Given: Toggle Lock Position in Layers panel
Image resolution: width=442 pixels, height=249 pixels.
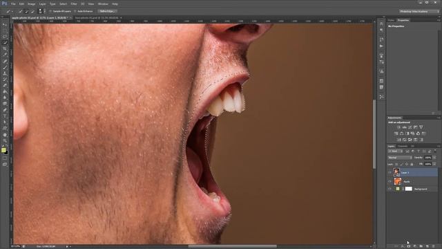Looking at the screenshot, I should point(407,164).
